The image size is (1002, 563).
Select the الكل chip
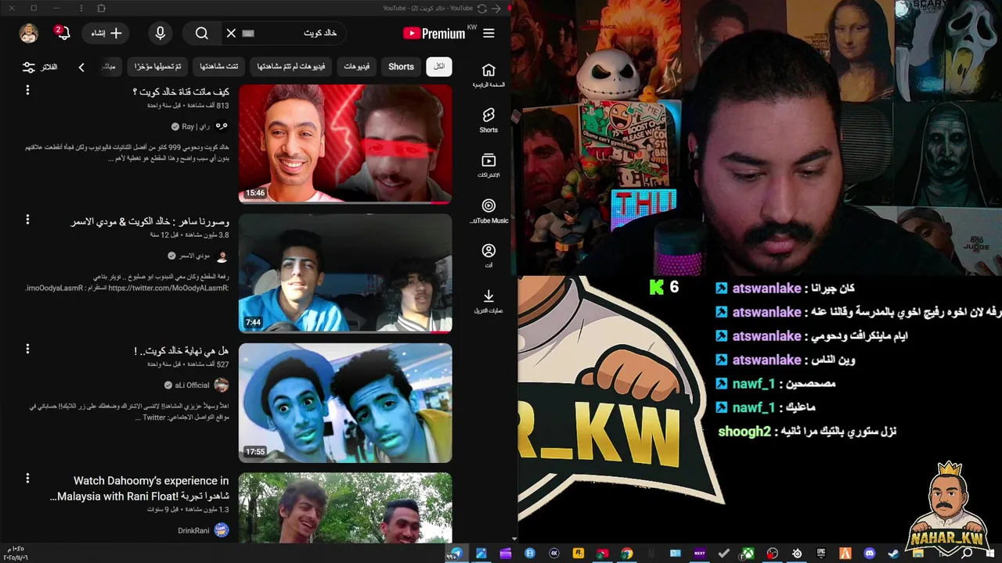point(439,66)
